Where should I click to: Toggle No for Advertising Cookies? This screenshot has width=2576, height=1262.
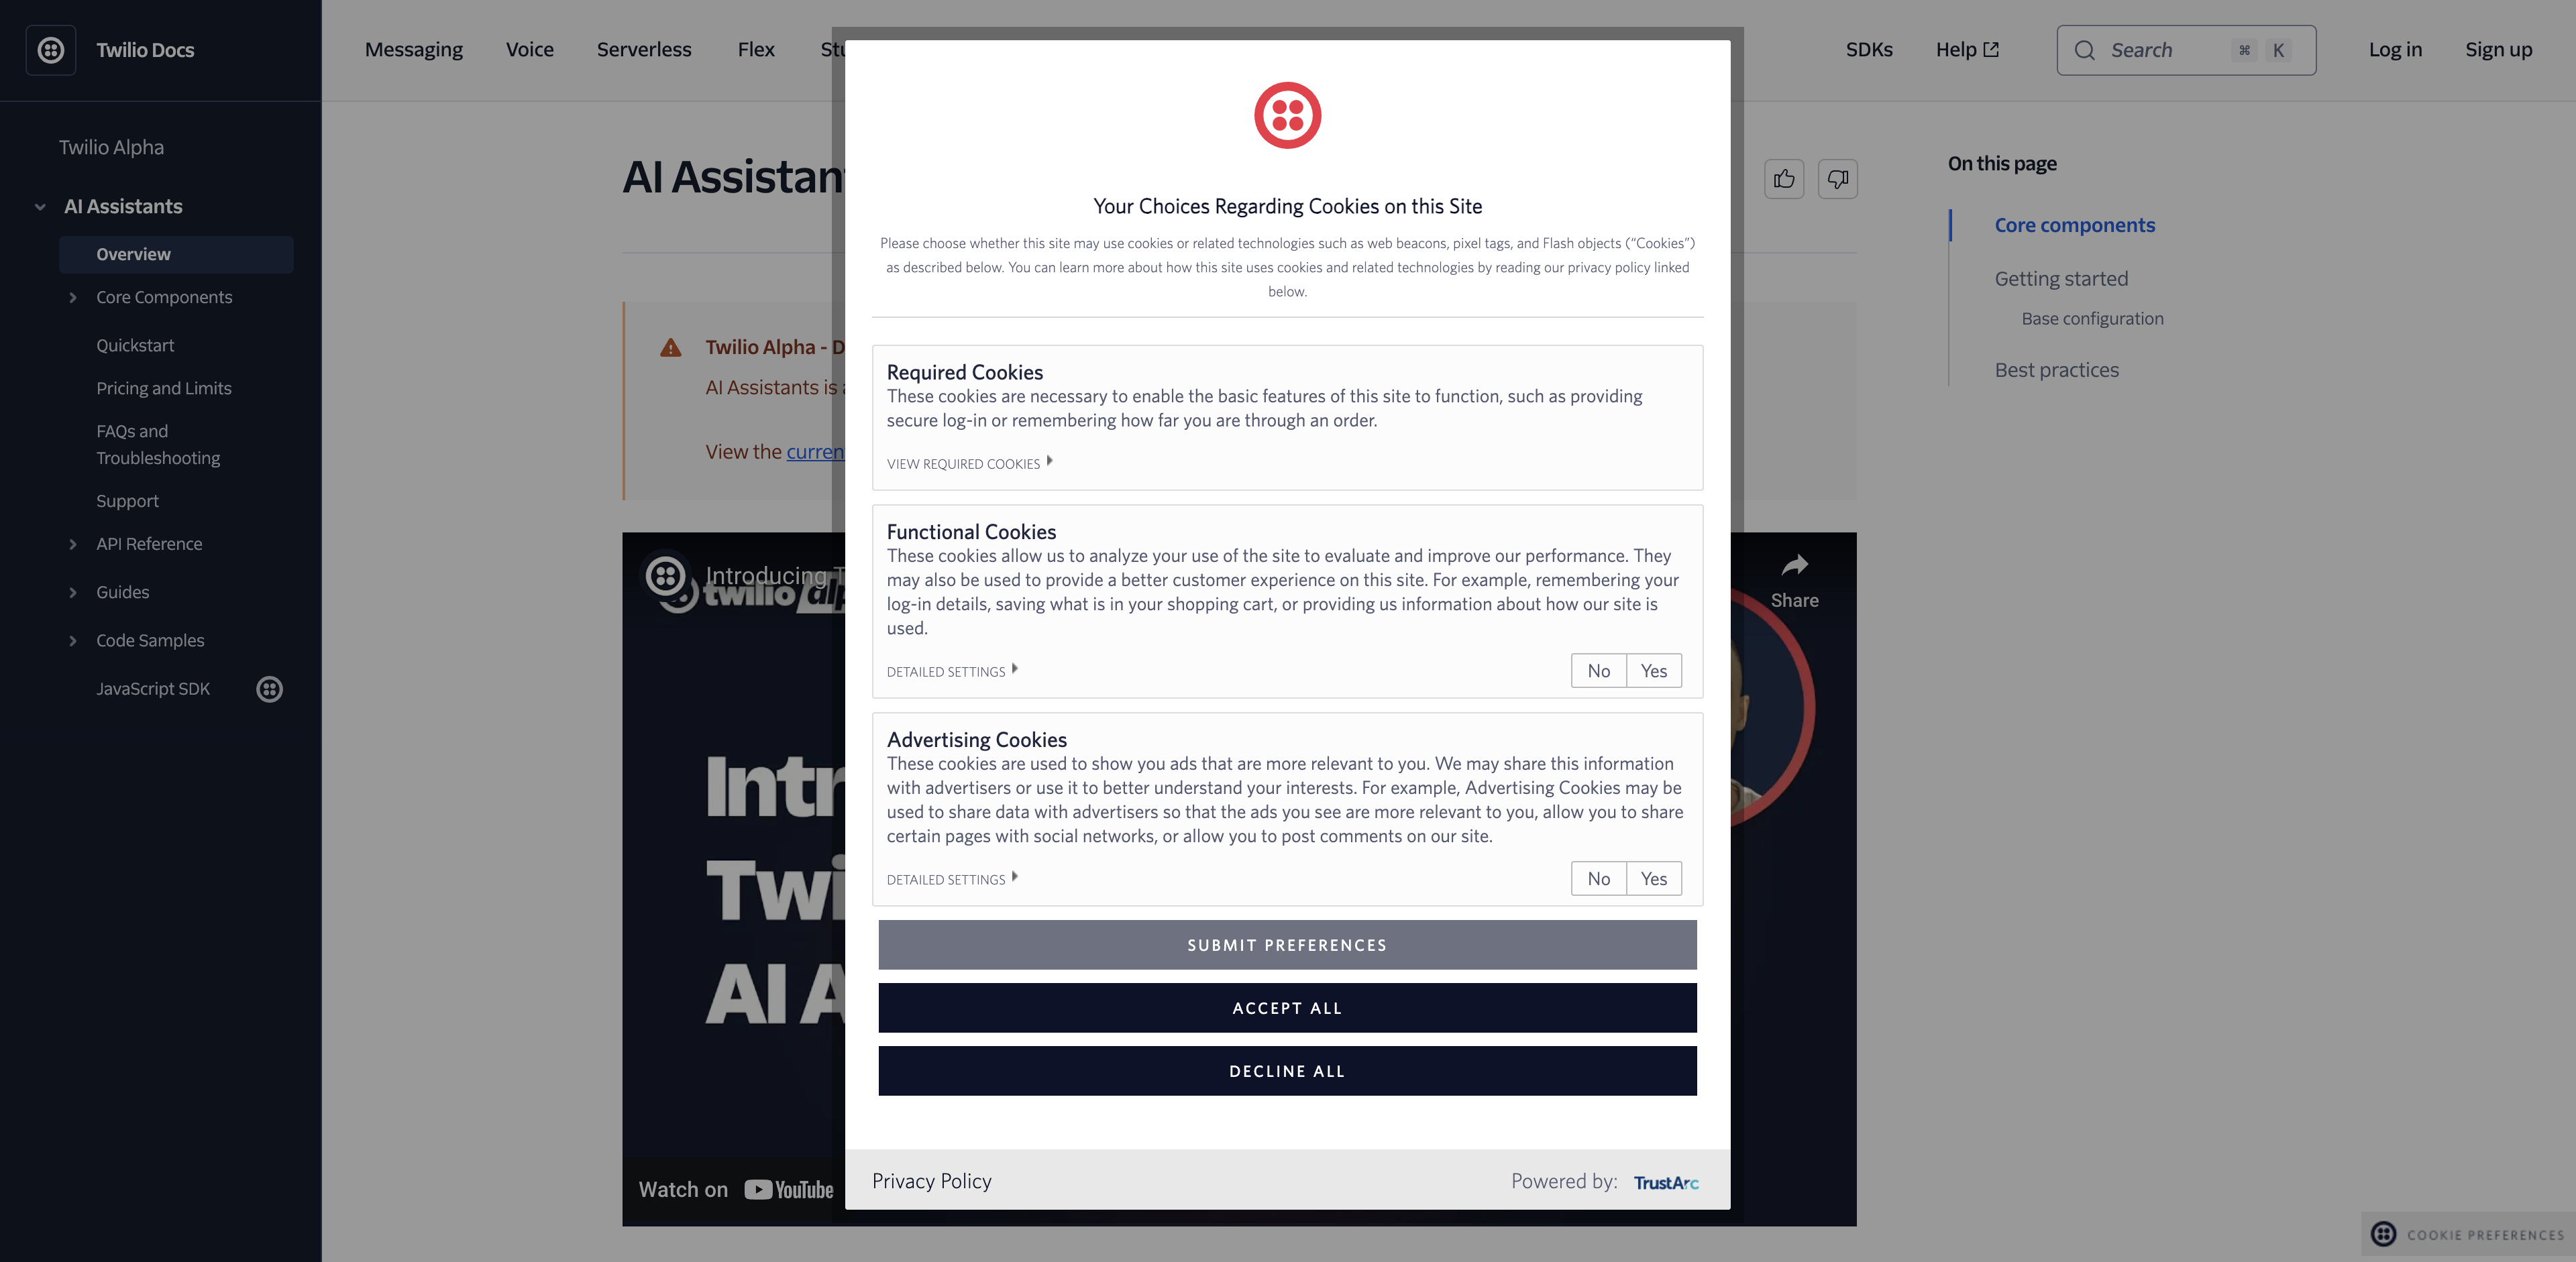pyautogui.click(x=1597, y=876)
